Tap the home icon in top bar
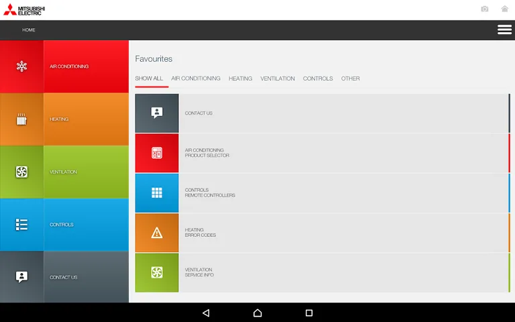This screenshot has height=322, width=515. pos(504,9)
